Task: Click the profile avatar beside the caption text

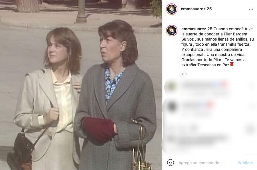Action: (172, 31)
